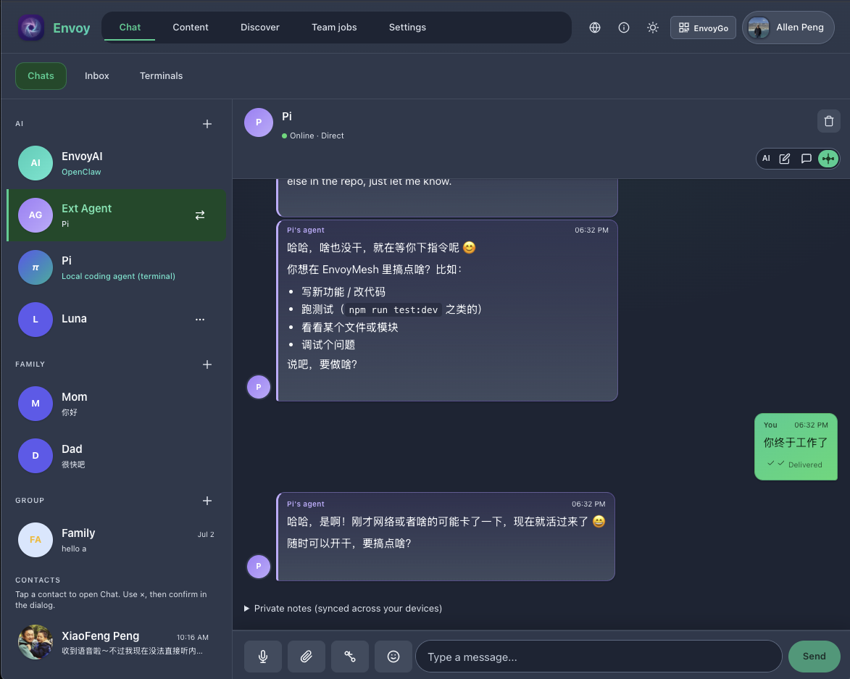Click the EnvoyAI avatar circle

(36, 163)
